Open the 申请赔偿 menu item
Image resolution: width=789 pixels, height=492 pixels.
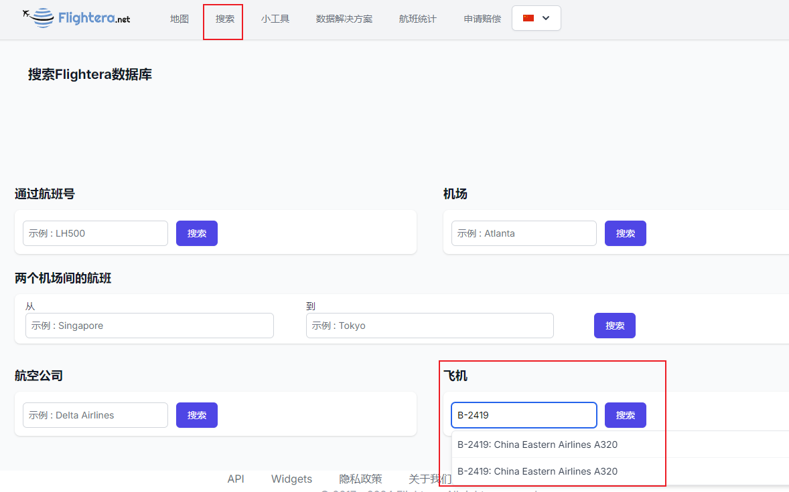[482, 19]
